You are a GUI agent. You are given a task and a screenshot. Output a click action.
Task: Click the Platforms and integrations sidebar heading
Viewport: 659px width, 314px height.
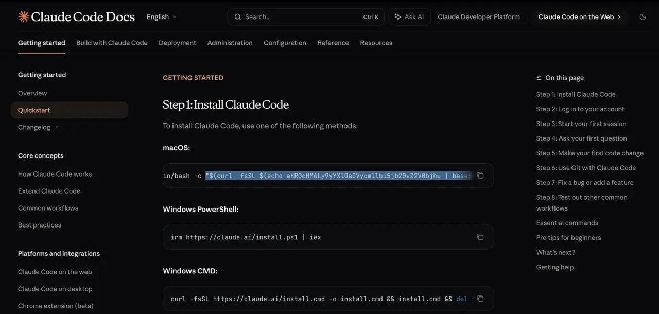59,253
